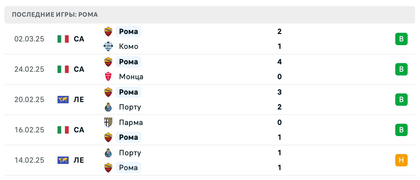This screenshot has height=180, width=420.
Task: Click green В badge for Parma–Roma match
Action: [401, 130]
